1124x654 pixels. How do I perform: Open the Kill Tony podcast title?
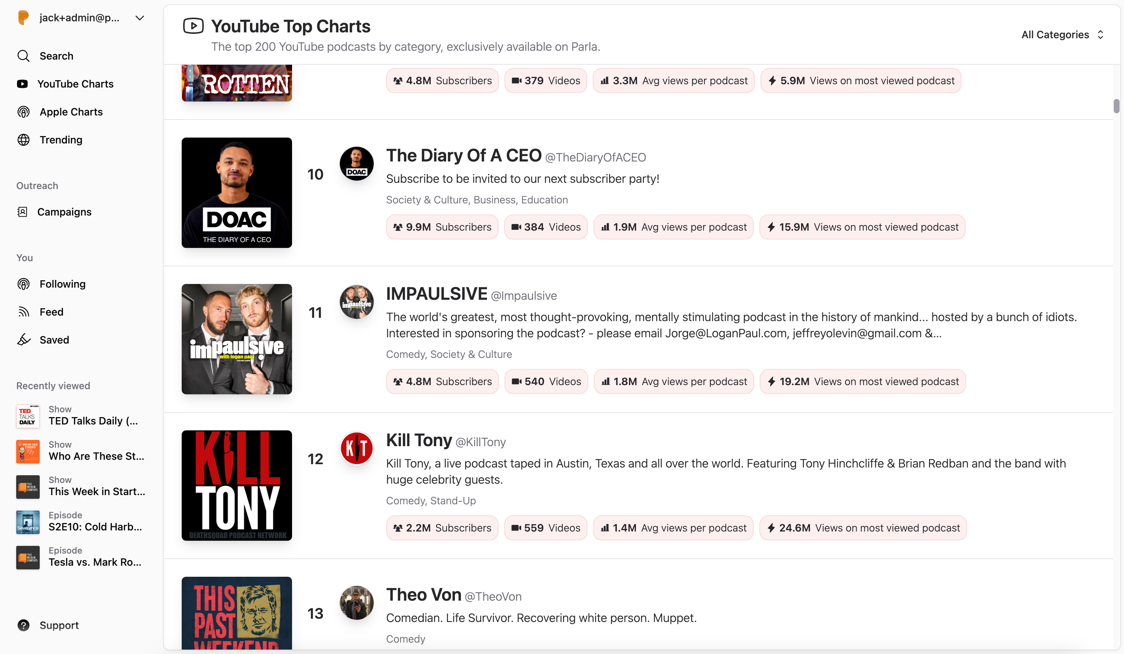pos(419,440)
